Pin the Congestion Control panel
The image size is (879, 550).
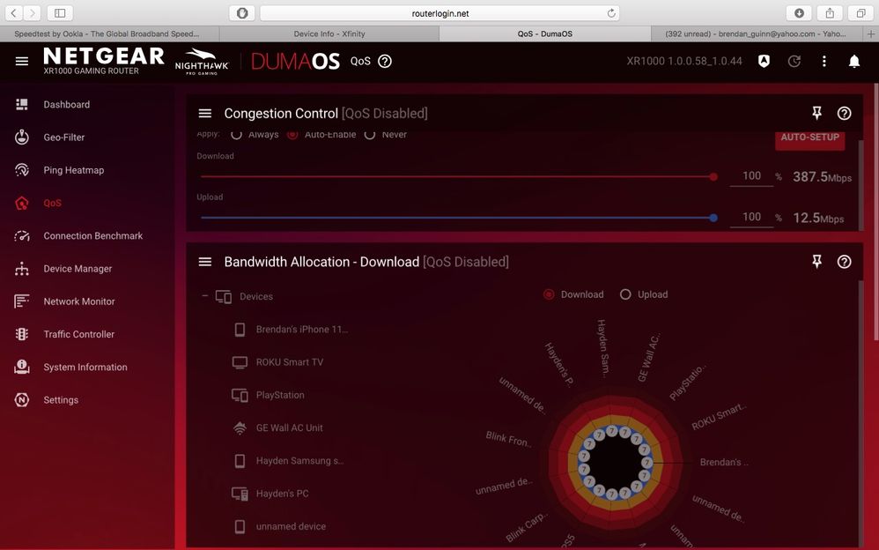pos(816,113)
